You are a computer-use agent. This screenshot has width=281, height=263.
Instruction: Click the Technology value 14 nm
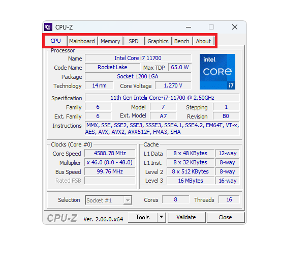click(99, 85)
